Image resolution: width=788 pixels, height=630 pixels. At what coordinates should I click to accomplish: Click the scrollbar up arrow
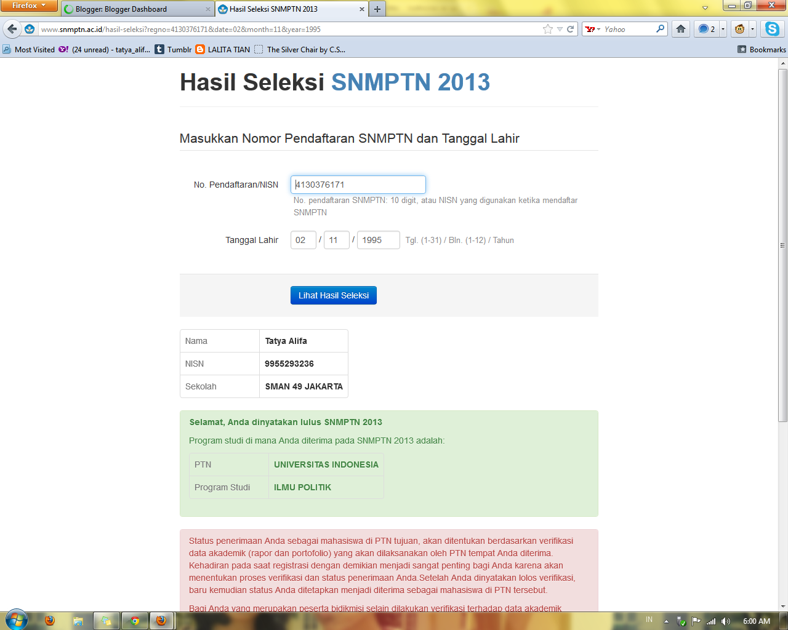click(782, 63)
